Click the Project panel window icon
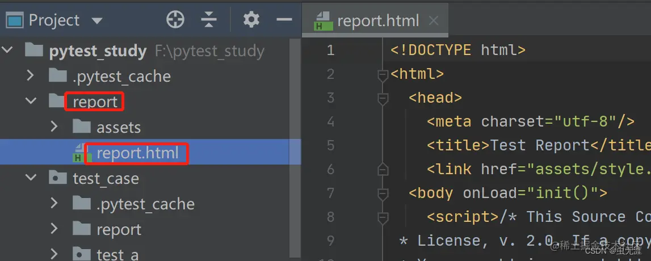Screen dimensions: 651x261 (15, 20)
